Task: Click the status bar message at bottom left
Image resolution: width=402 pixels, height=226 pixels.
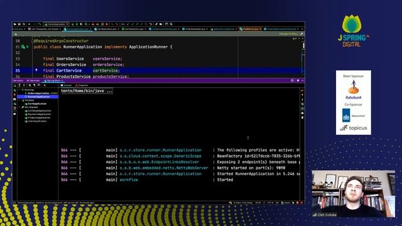Action: tap(56, 203)
